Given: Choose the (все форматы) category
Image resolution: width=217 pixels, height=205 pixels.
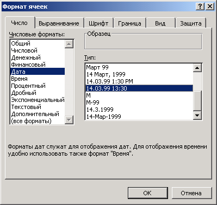Looking at the screenshot, I should (x=38, y=121).
